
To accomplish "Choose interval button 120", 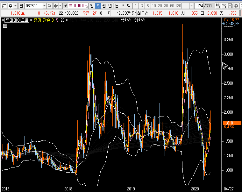I will (x=178, y=6).
